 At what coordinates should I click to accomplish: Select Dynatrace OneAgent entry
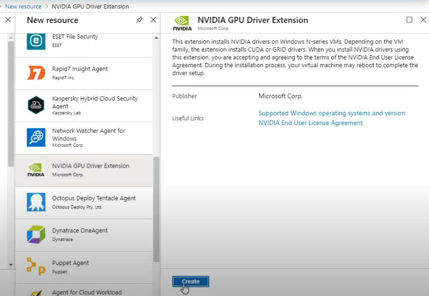pos(84,235)
